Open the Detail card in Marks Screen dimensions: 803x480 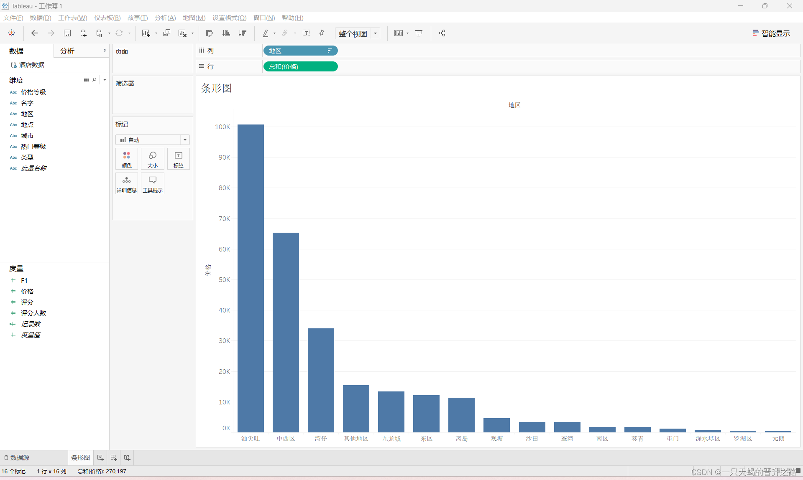127,183
